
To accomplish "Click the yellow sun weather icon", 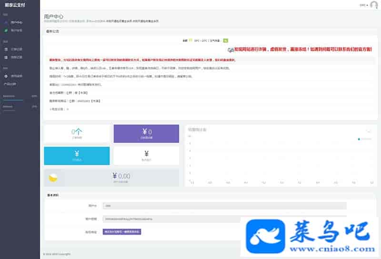I will pos(191,40).
